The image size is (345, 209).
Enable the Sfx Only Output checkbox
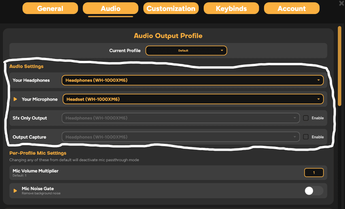(306, 118)
